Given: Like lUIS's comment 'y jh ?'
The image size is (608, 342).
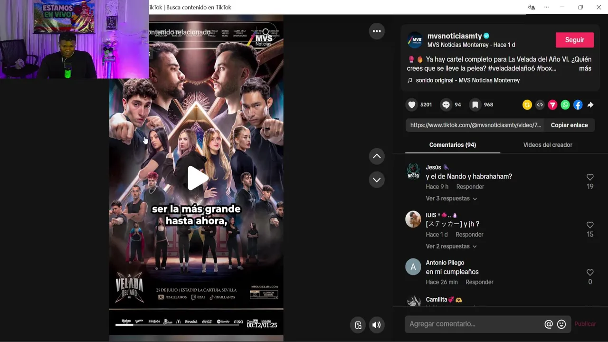Looking at the screenshot, I should 590,225.
